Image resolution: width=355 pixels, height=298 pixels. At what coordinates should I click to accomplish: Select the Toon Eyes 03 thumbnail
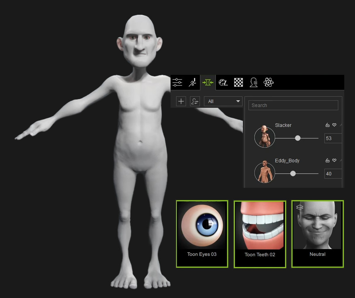click(x=202, y=234)
